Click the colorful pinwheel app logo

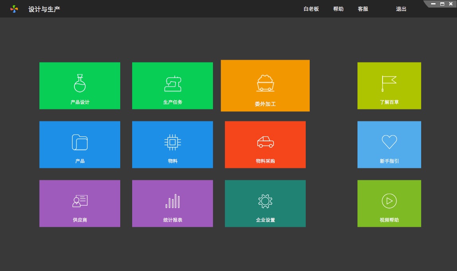tap(14, 9)
